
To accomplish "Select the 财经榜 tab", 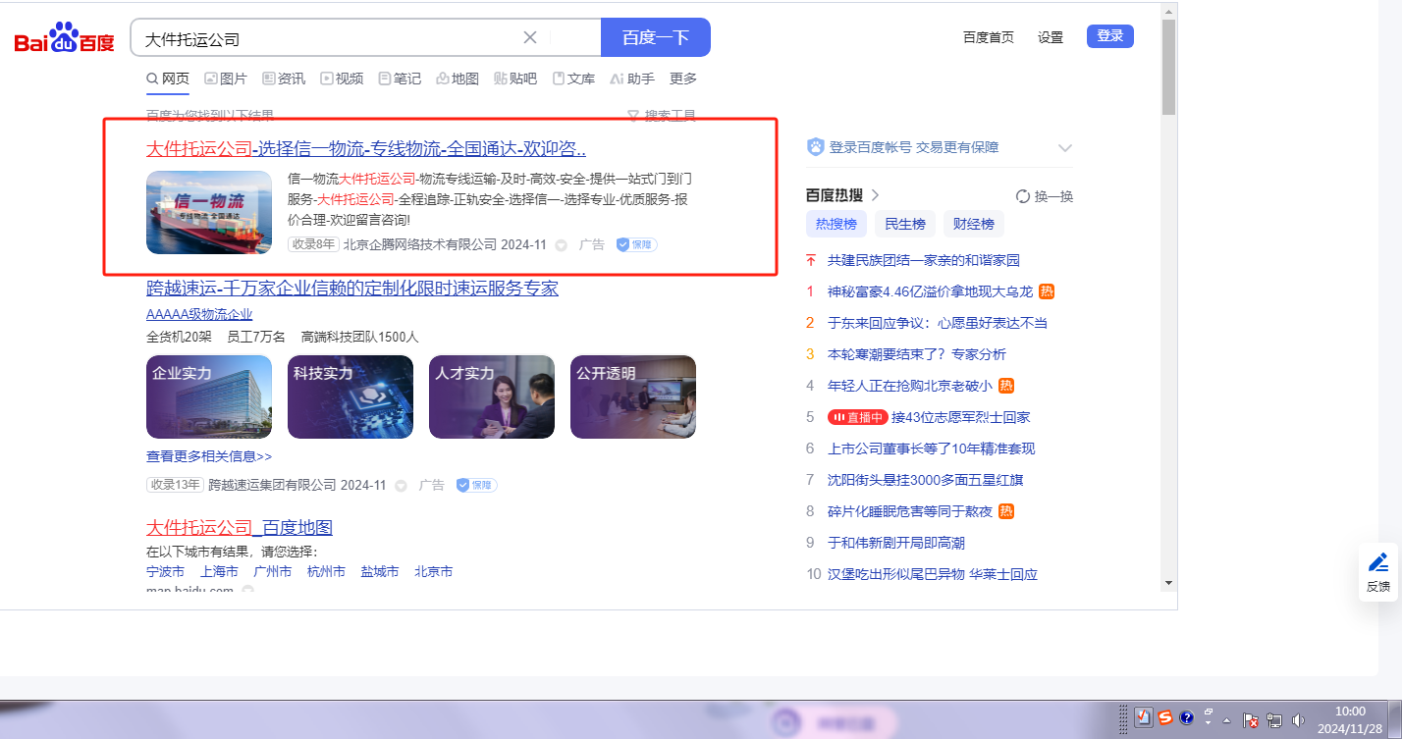I will click(x=974, y=224).
